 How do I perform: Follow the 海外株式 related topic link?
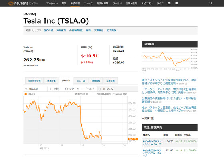[61, 30]
